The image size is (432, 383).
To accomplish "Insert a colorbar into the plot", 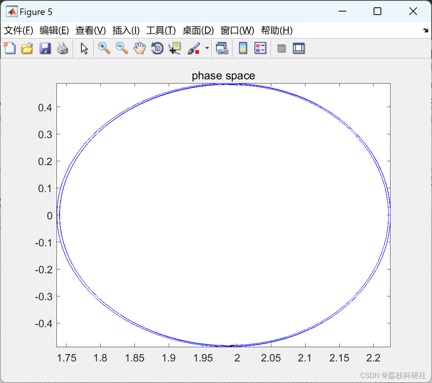I will click(x=243, y=48).
